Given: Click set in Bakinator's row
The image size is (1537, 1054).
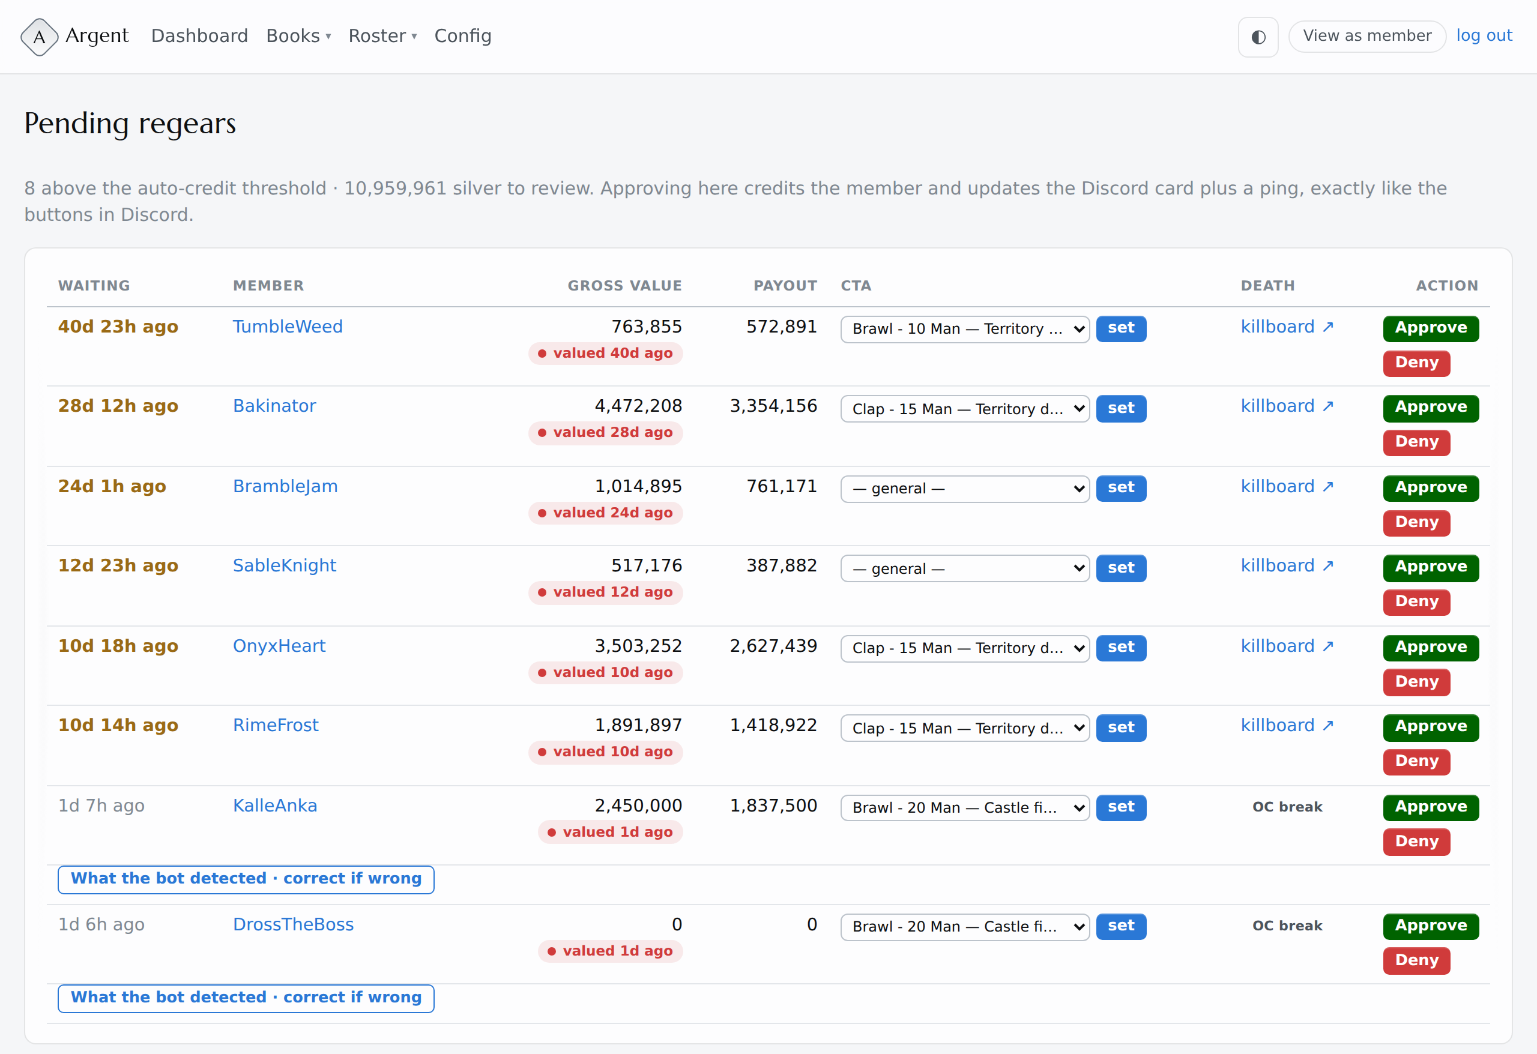Looking at the screenshot, I should pos(1121,409).
